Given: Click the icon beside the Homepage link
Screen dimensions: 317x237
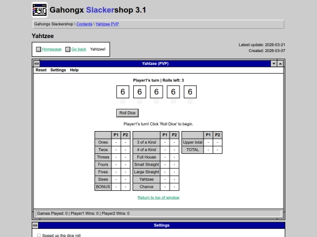Looking at the screenshot, I should pos(38,49).
